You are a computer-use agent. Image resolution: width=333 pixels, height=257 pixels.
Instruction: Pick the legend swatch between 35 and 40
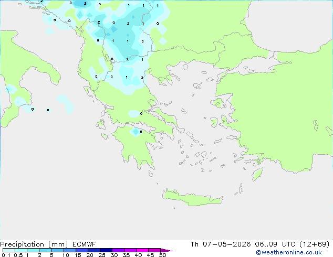[130, 250]
